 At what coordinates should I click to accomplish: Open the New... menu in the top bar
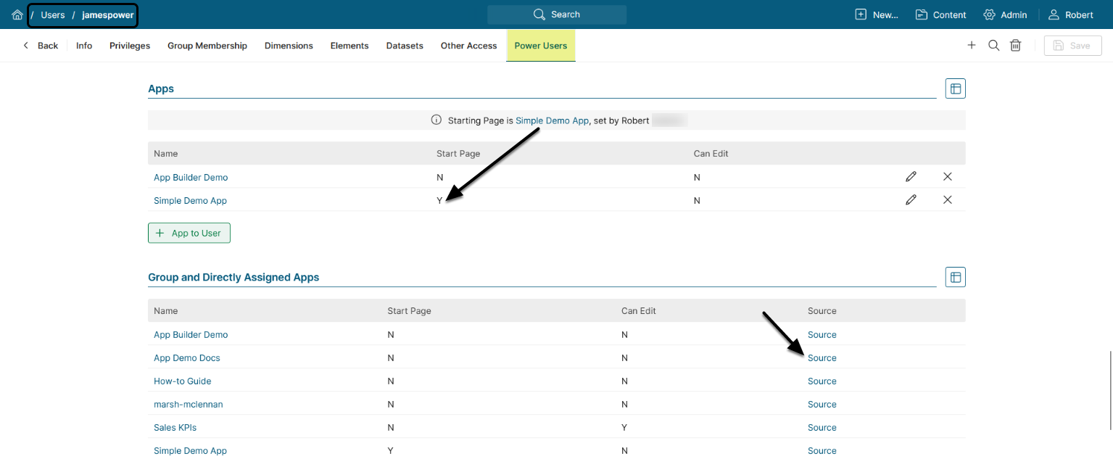[877, 15]
